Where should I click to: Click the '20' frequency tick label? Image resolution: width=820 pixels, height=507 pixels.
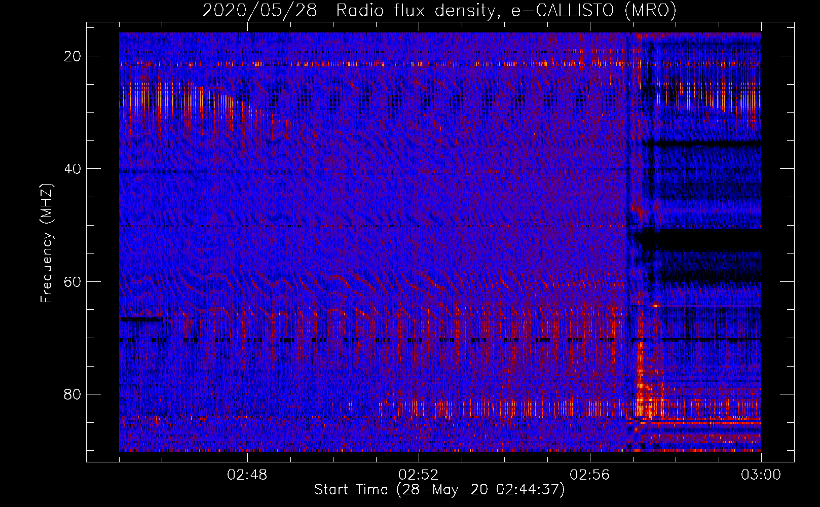(72, 56)
